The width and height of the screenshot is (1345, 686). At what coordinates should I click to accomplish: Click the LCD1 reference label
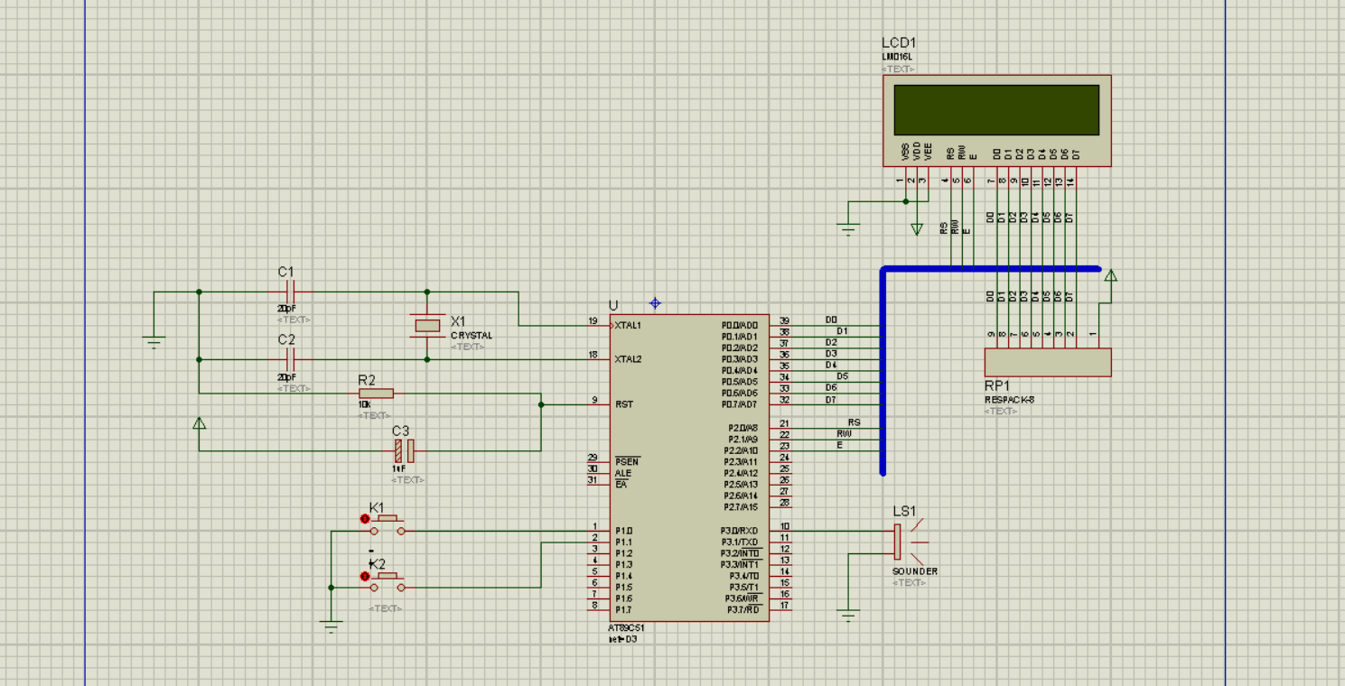tap(899, 43)
